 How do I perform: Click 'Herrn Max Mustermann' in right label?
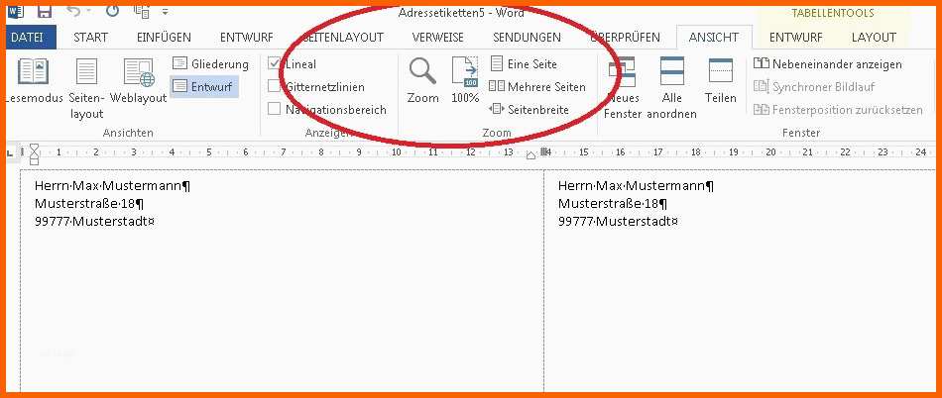coord(637,186)
